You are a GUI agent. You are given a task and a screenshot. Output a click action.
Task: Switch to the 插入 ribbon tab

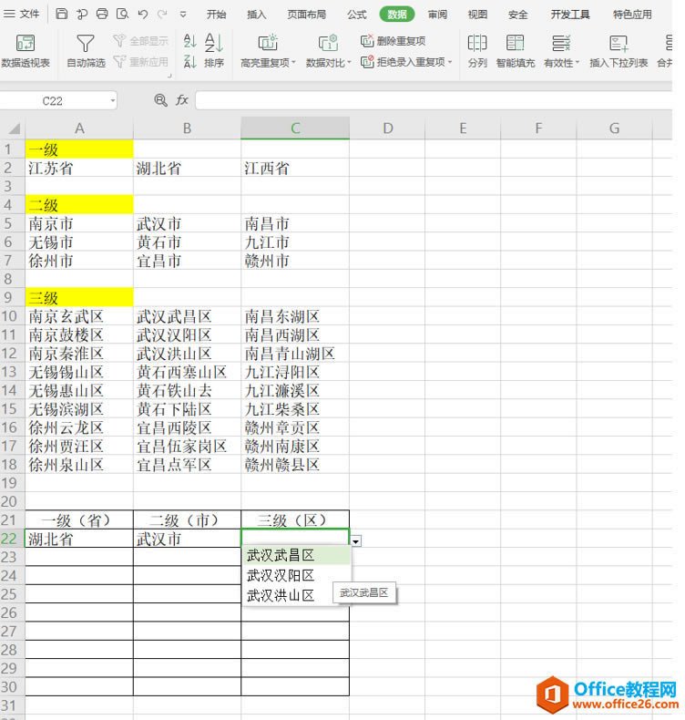pos(256,15)
